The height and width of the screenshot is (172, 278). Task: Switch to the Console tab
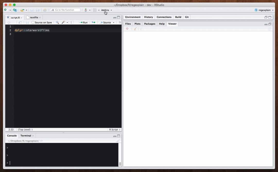[x=12, y=135]
